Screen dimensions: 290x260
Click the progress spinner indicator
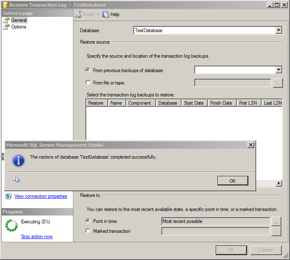[12, 225]
